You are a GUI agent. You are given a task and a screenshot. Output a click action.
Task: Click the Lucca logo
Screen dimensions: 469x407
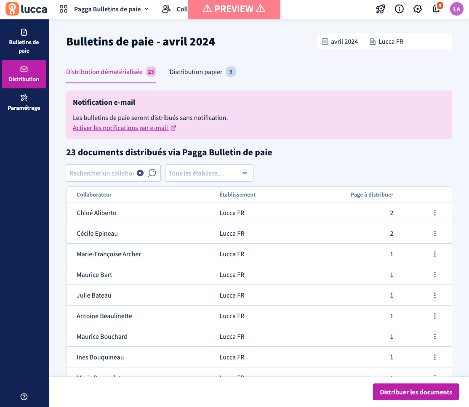27,9
